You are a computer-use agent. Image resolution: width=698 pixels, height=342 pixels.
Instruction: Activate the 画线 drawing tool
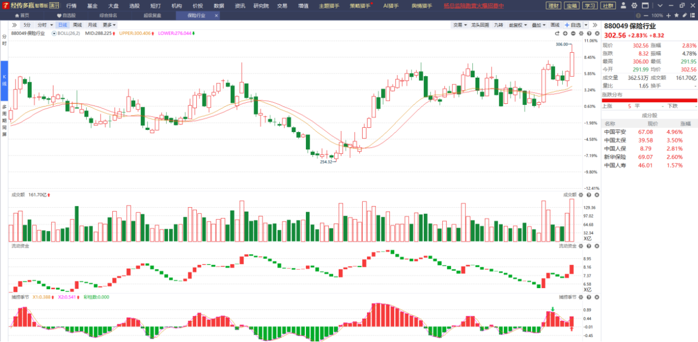(x=555, y=25)
